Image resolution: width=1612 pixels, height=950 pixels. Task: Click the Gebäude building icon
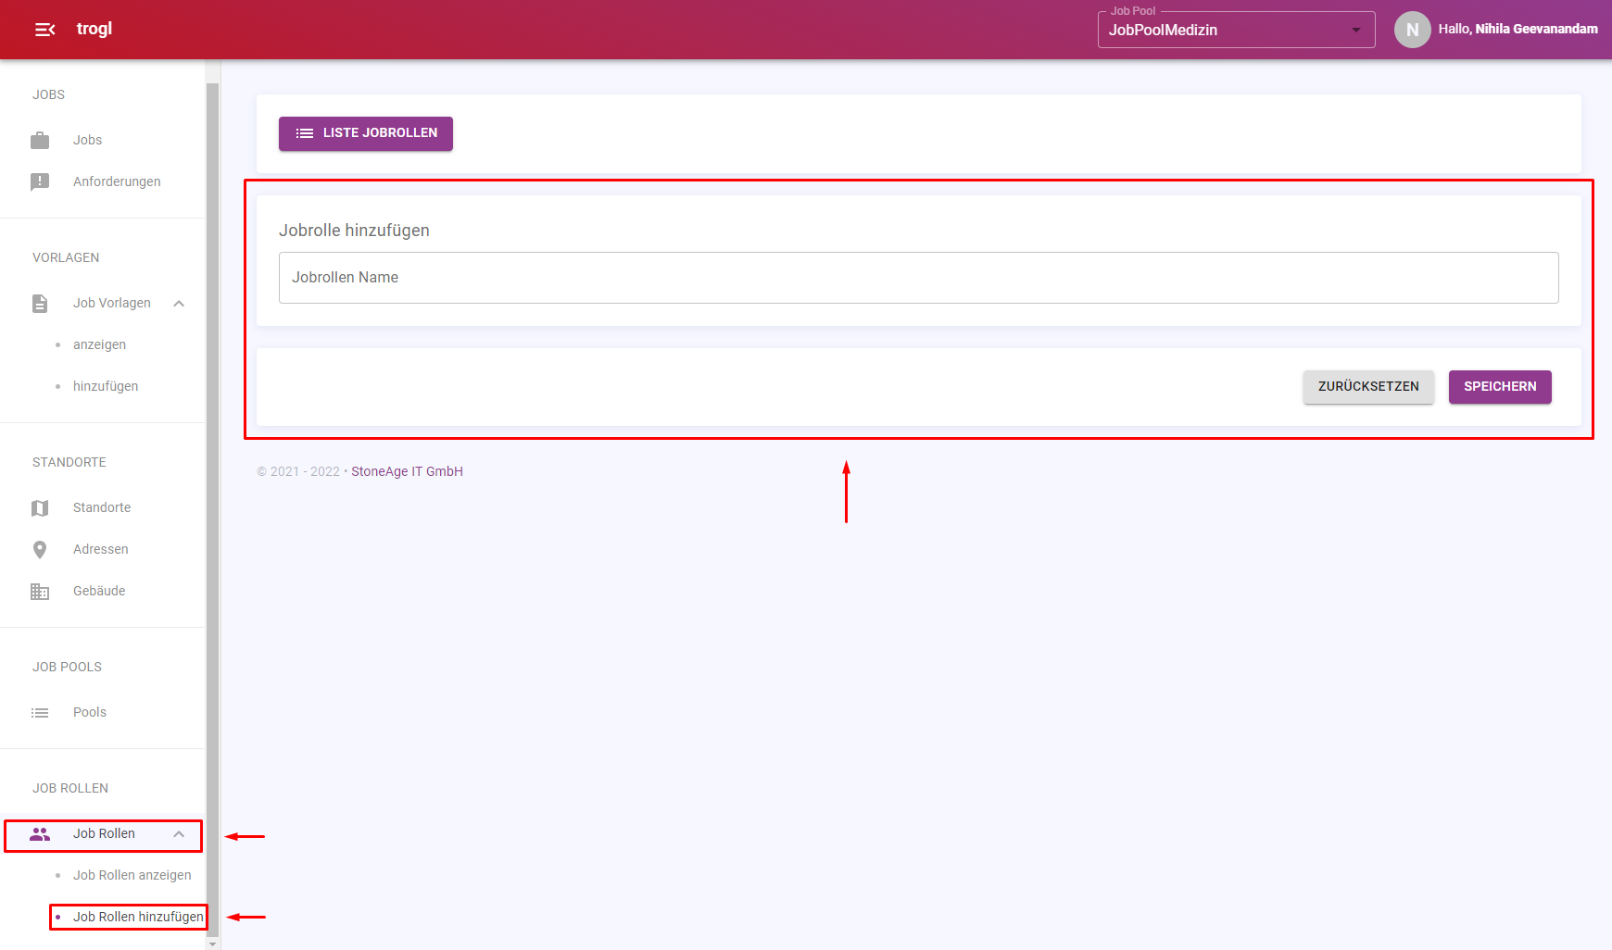pyautogui.click(x=40, y=591)
